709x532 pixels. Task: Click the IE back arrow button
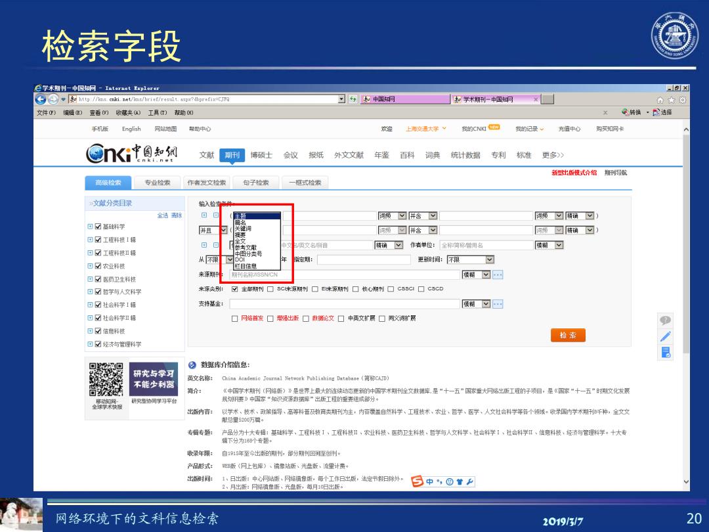41,99
